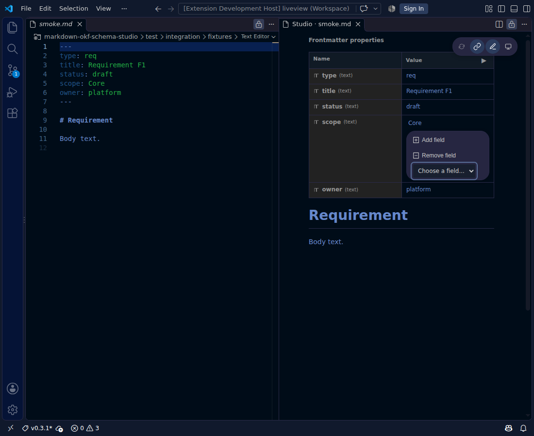Open the Extensions view
Screen dimensions: 534x436
(x=12, y=113)
